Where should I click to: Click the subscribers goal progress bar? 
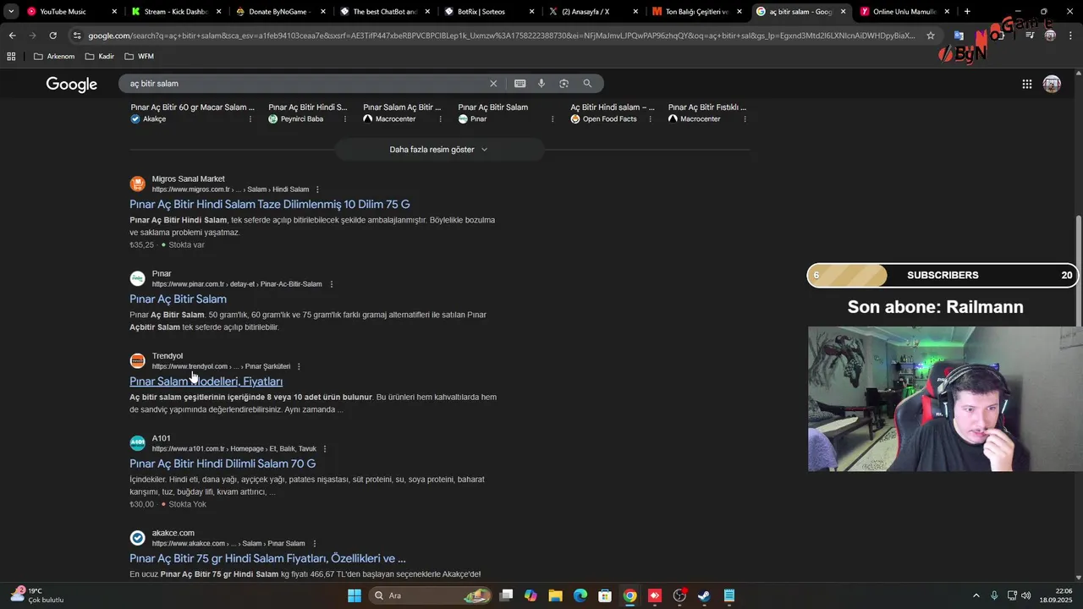pyautogui.click(x=943, y=276)
